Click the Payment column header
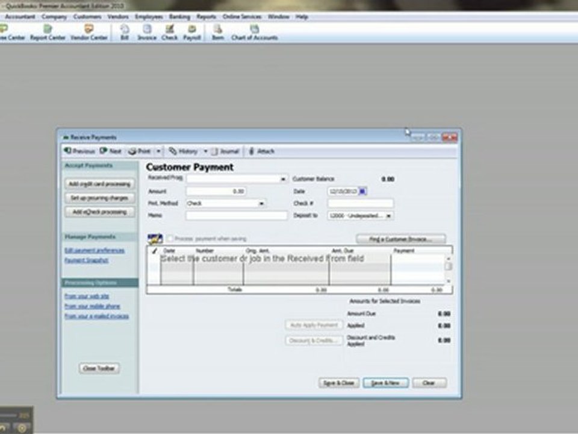 (404, 251)
